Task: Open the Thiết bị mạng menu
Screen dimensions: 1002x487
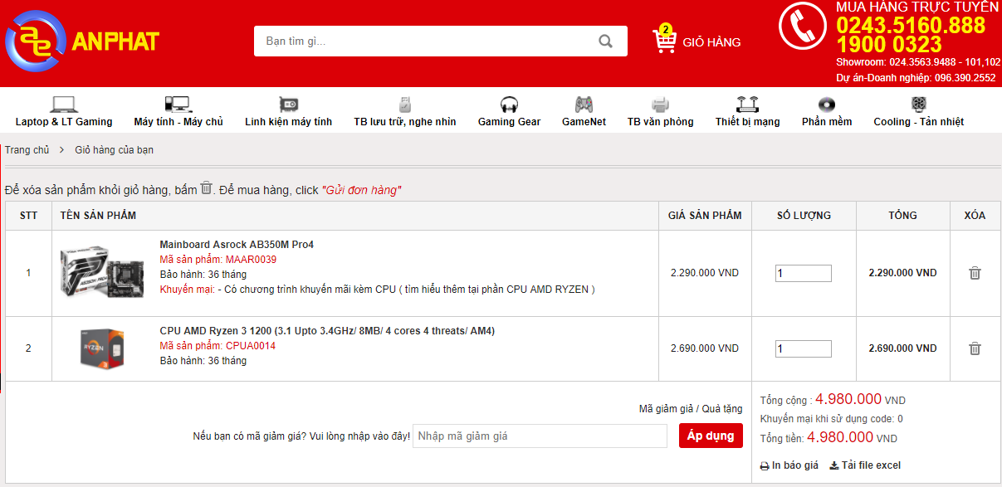Action: click(748, 122)
